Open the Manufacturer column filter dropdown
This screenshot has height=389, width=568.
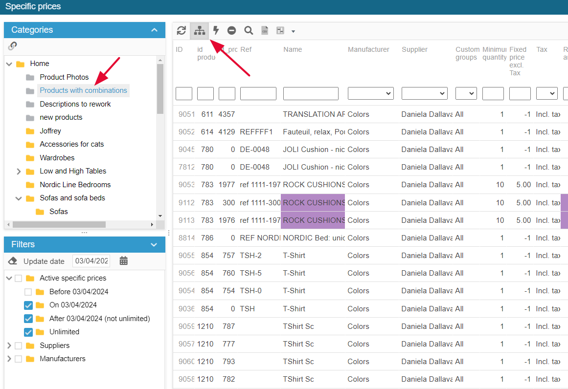[371, 93]
